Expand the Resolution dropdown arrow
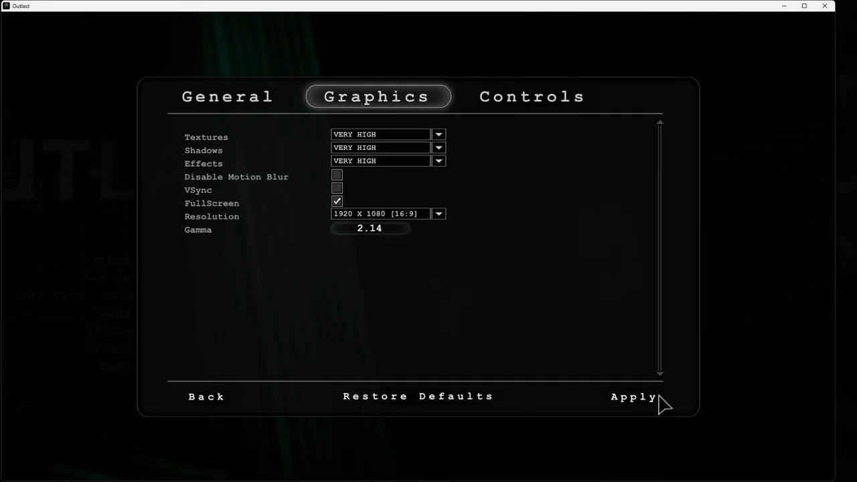This screenshot has height=482, width=857. (x=439, y=214)
